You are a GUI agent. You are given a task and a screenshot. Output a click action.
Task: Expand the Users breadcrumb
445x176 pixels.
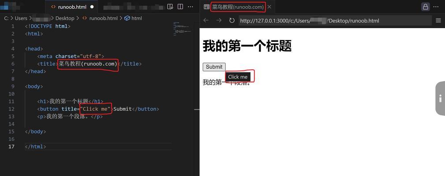coord(21,18)
